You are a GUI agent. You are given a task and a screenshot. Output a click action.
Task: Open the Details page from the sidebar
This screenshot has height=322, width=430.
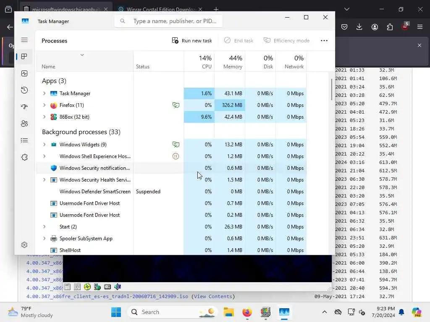24,140
